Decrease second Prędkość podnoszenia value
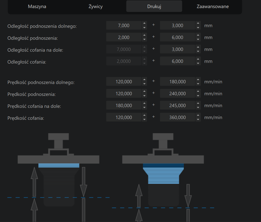This screenshot has width=261, height=222. click(x=198, y=96)
